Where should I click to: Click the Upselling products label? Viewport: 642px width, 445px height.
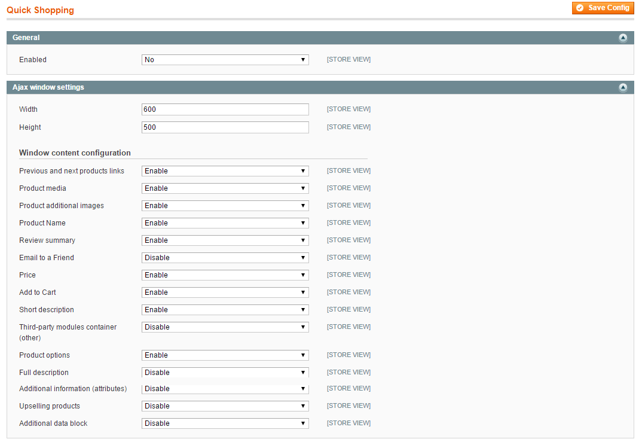50,406
